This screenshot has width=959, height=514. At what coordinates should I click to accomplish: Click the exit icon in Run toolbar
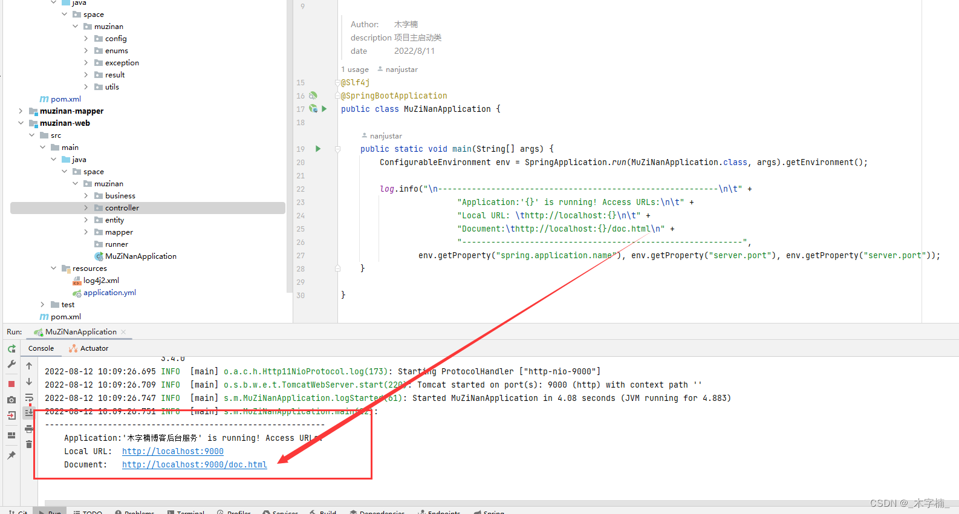tap(11, 415)
